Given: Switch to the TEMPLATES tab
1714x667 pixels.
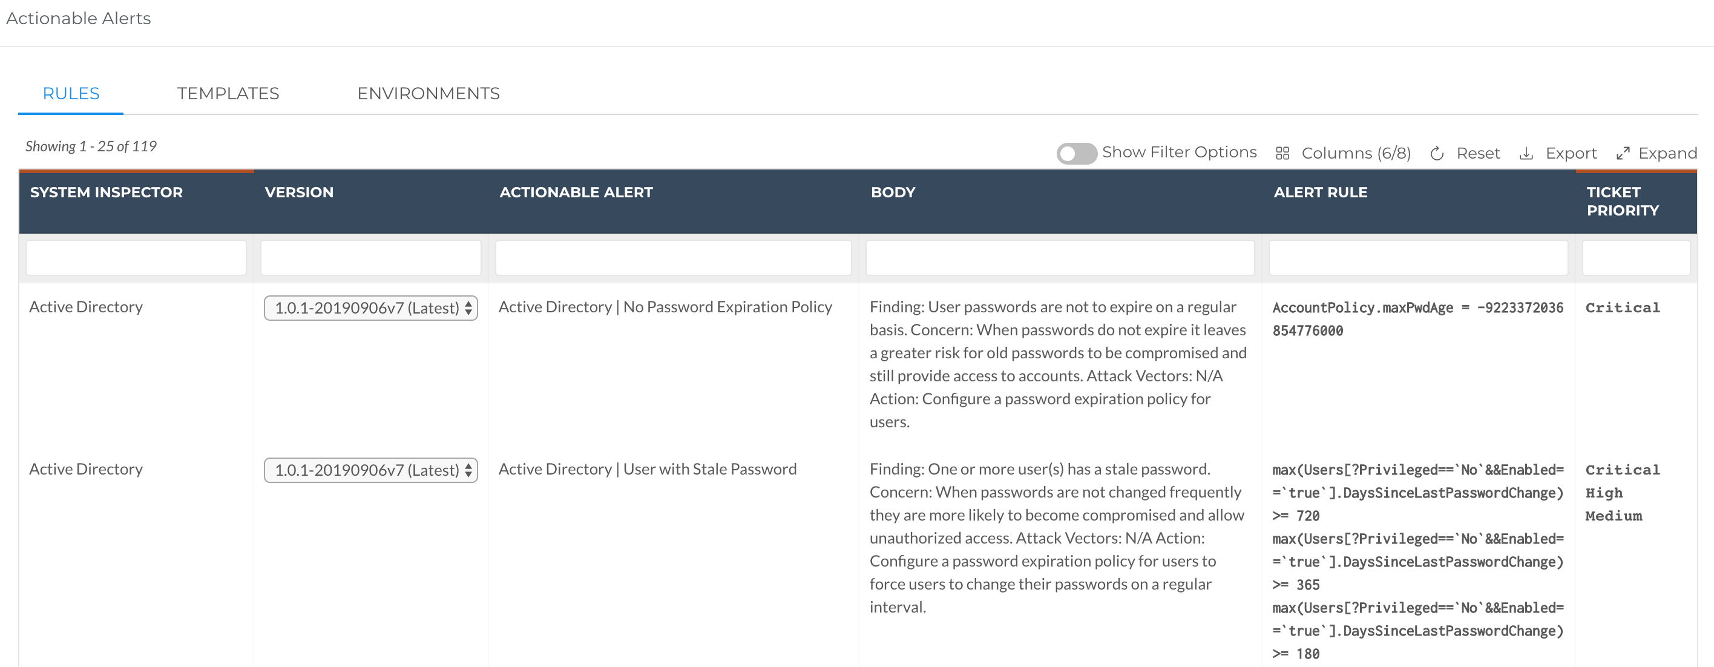Looking at the screenshot, I should pos(228,93).
